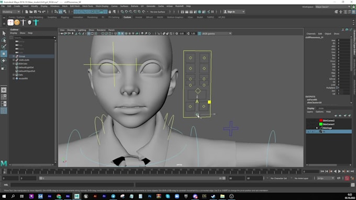Toggle loop playback mode button

pyautogui.click(x=339, y=178)
